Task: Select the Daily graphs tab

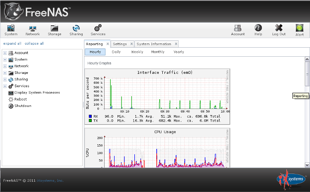Action: point(116,52)
